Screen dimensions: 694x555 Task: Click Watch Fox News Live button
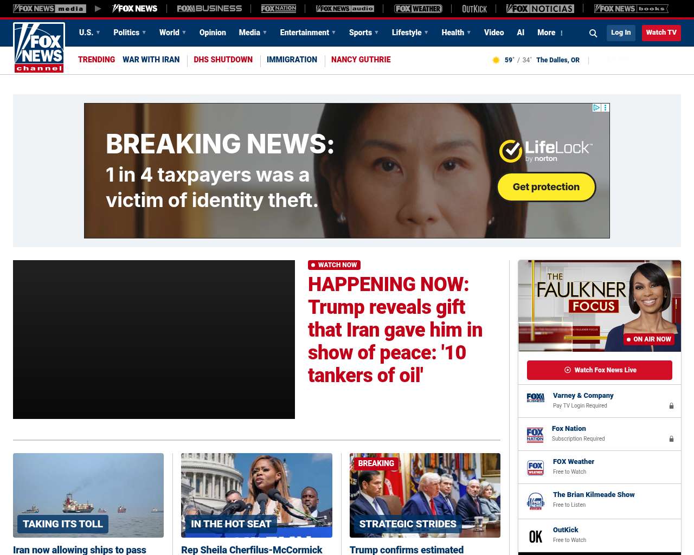[600, 370]
